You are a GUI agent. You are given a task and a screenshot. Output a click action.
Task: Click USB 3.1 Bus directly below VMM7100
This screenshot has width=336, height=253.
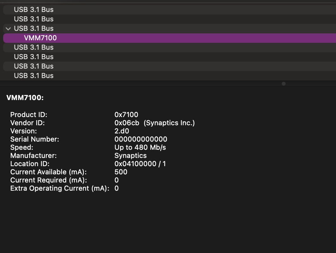pyautogui.click(x=34, y=48)
